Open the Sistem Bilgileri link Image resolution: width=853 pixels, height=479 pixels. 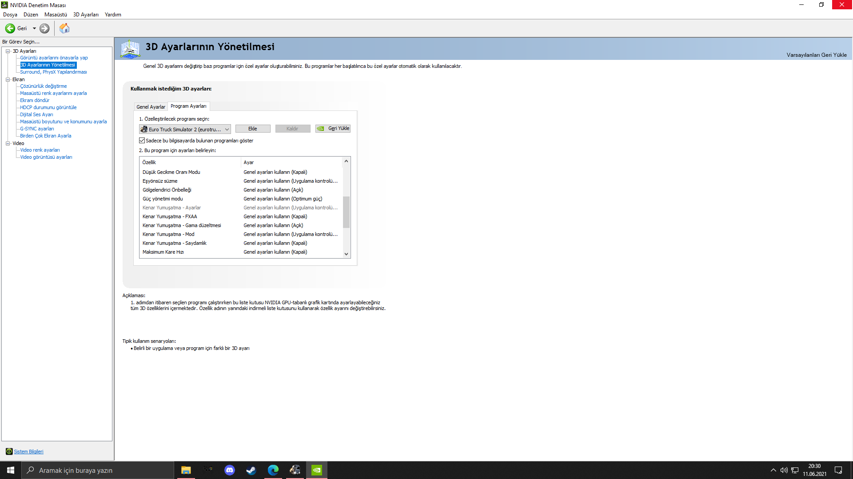click(x=28, y=452)
